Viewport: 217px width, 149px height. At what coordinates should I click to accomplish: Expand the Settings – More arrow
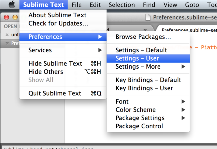(183, 66)
